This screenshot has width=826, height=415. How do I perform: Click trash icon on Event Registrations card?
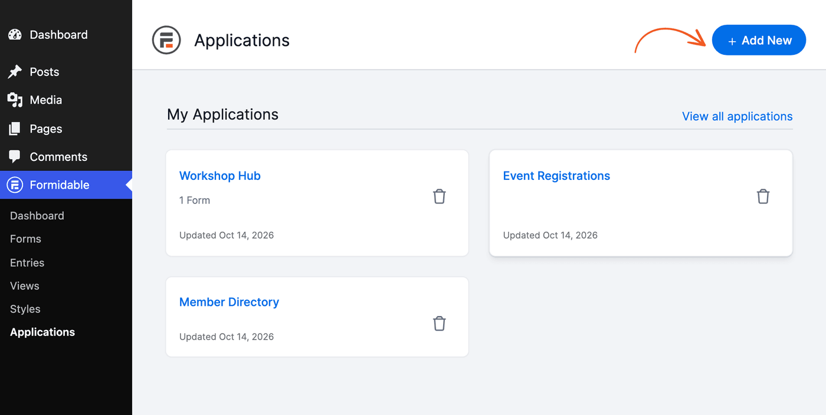click(763, 196)
